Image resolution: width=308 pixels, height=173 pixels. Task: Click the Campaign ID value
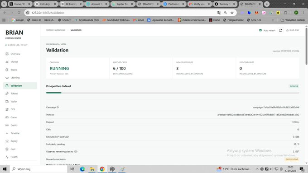coord(276,108)
